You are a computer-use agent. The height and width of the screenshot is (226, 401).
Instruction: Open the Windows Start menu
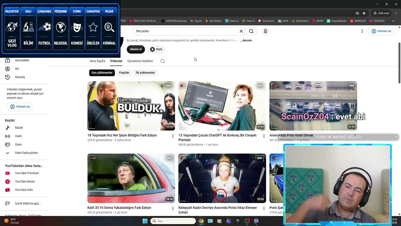[145, 221]
